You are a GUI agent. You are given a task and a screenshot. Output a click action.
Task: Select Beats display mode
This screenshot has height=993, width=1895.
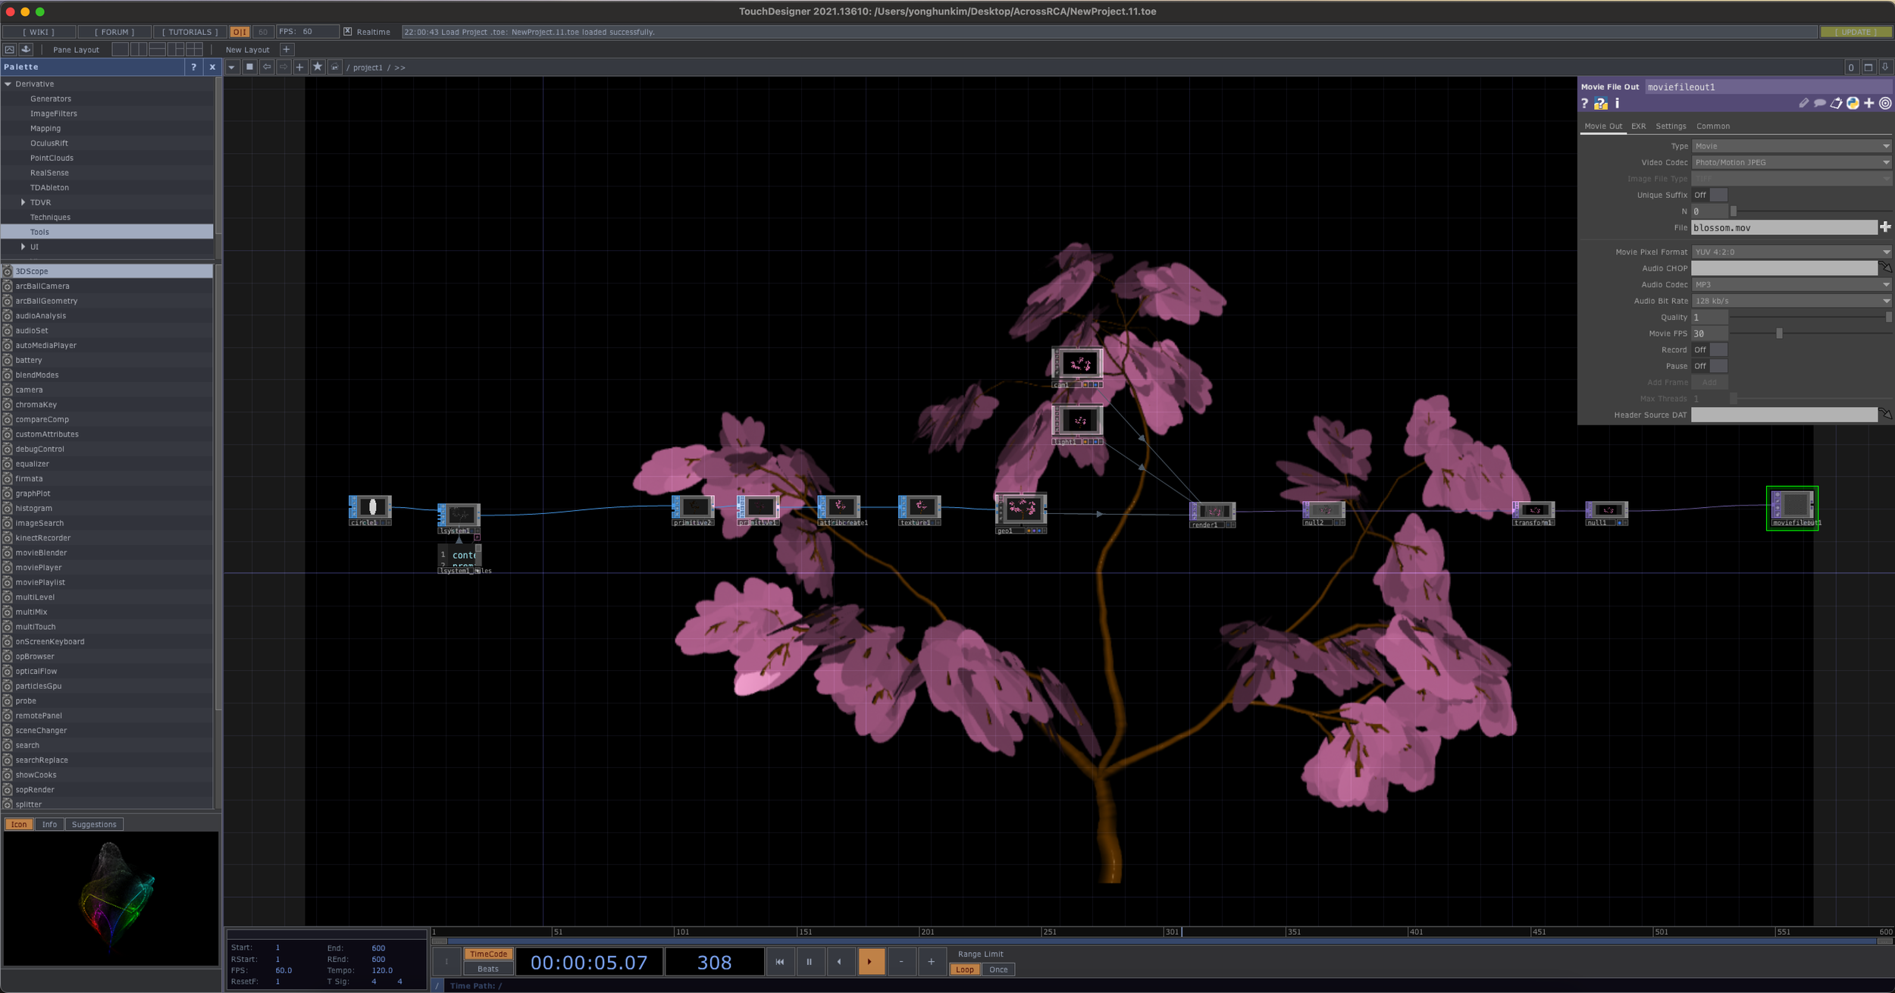point(488,969)
